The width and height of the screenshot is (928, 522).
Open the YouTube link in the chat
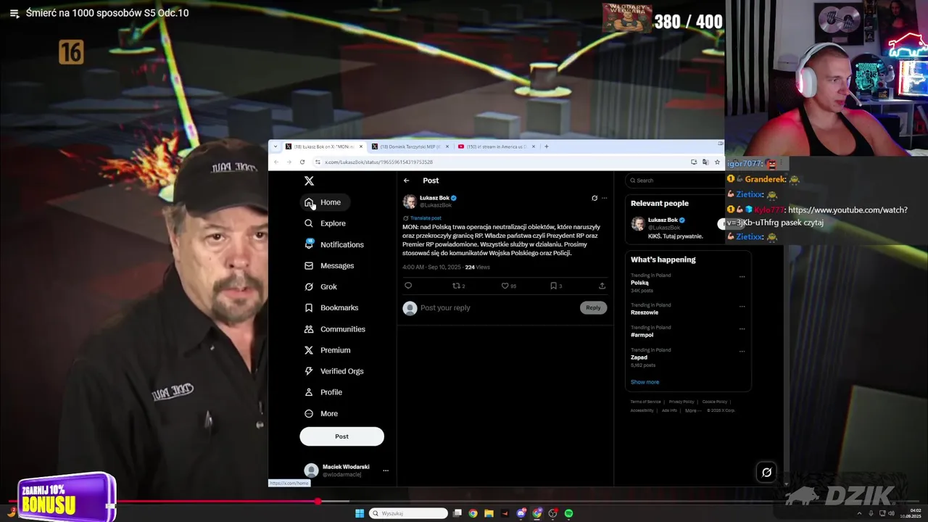point(817,216)
